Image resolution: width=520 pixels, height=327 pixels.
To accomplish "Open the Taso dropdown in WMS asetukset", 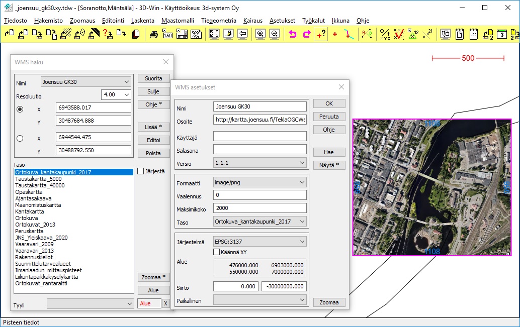I will click(259, 222).
